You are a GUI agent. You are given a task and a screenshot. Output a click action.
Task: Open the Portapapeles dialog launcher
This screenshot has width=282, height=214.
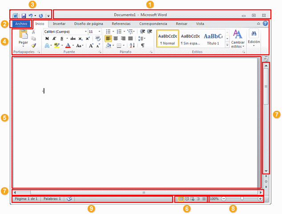coord(39,52)
